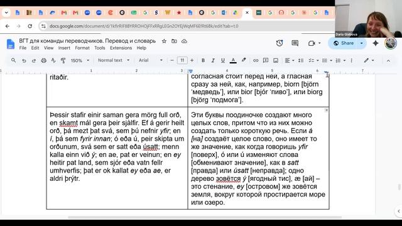This screenshot has height=226, width=402.
Task: Add a comment from toolbar
Action: (x=266, y=60)
